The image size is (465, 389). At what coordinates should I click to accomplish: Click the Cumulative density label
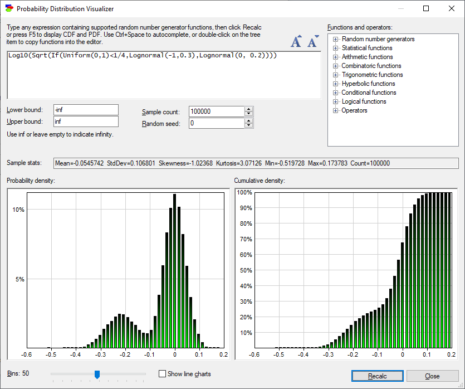click(x=260, y=181)
